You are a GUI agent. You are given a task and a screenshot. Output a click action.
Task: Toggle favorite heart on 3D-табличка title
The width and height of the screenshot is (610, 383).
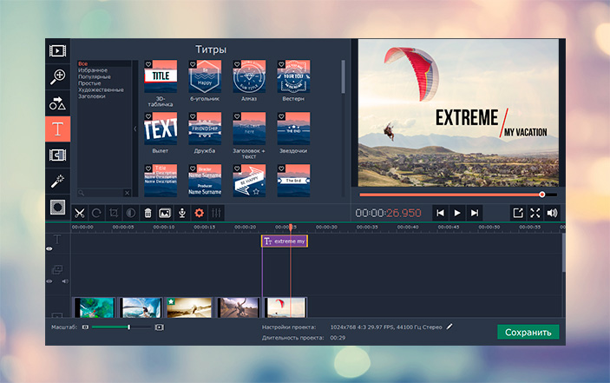148,64
